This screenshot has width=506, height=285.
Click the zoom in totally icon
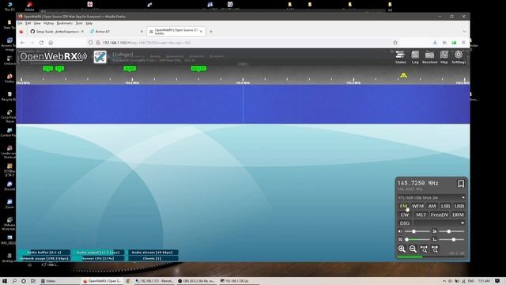coord(424,249)
